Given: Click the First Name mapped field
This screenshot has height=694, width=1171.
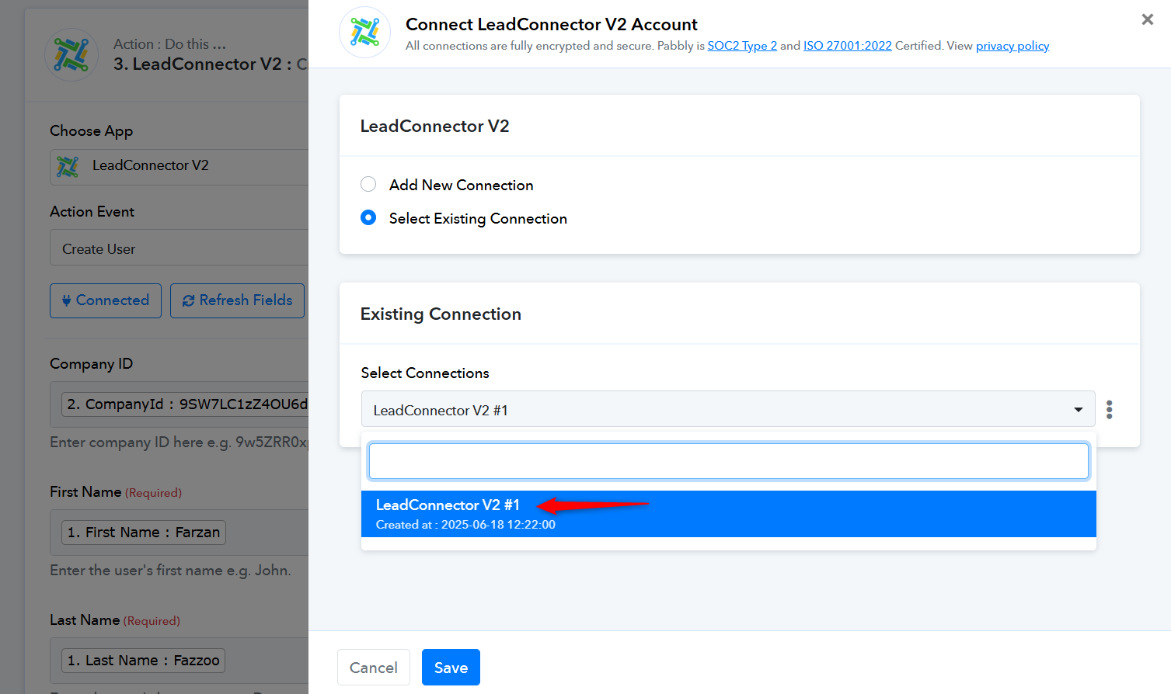Looking at the screenshot, I should 144,532.
